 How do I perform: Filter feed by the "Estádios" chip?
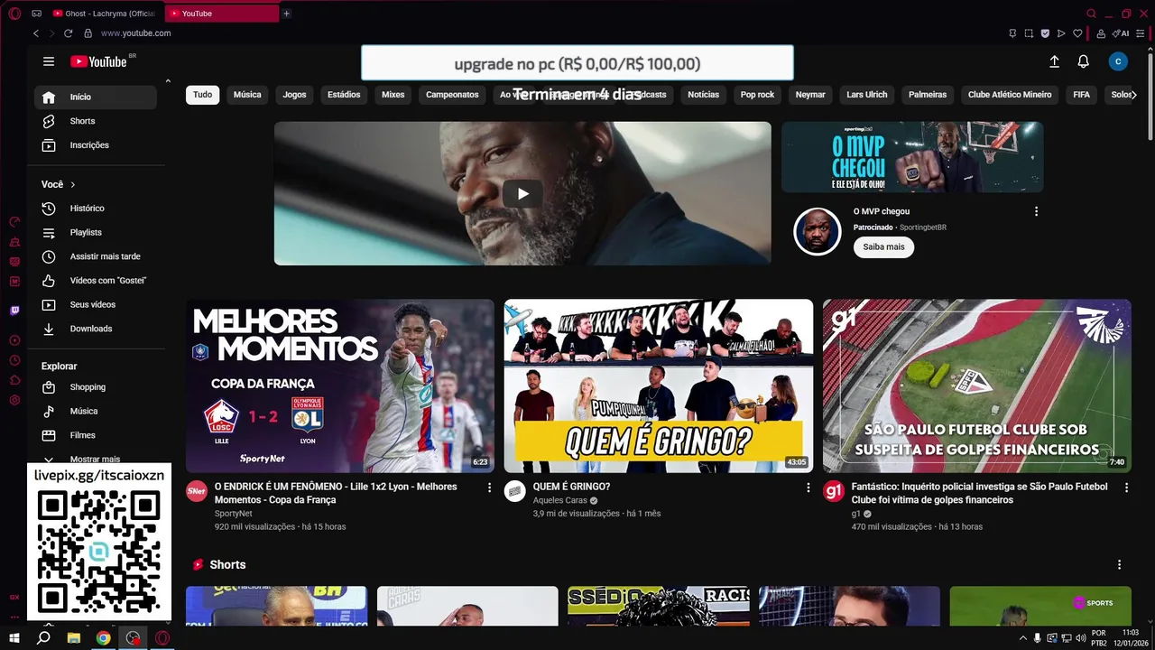[344, 95]
